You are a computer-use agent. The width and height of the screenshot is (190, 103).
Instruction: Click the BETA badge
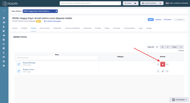coord(38,21)
